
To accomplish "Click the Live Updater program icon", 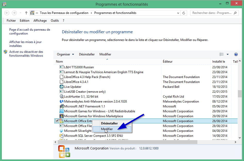I will coord(62,87).
